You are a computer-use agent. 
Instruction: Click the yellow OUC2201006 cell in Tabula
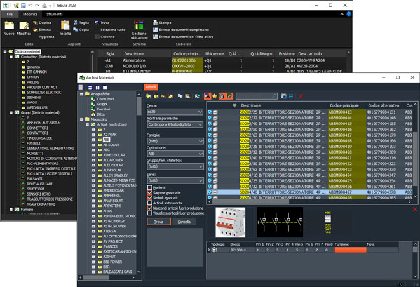187,60
